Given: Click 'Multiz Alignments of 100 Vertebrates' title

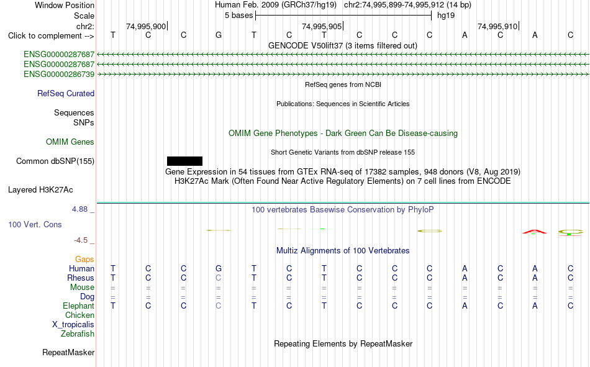Looking at the screenshot, I should (343, 251).
